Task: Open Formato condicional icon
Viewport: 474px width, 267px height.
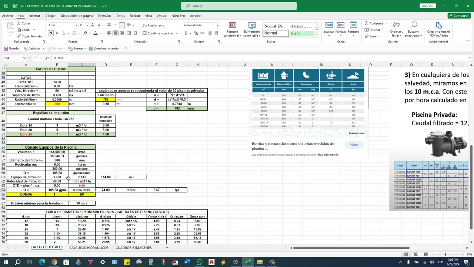Action: [x=232, y=26]
